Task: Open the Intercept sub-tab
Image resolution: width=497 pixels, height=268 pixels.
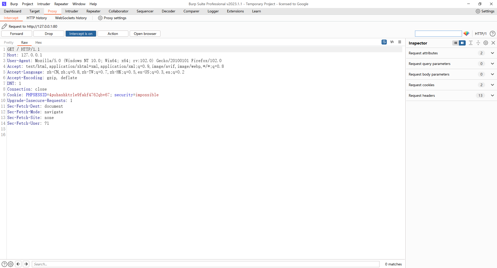Action: tap(11, 18)
